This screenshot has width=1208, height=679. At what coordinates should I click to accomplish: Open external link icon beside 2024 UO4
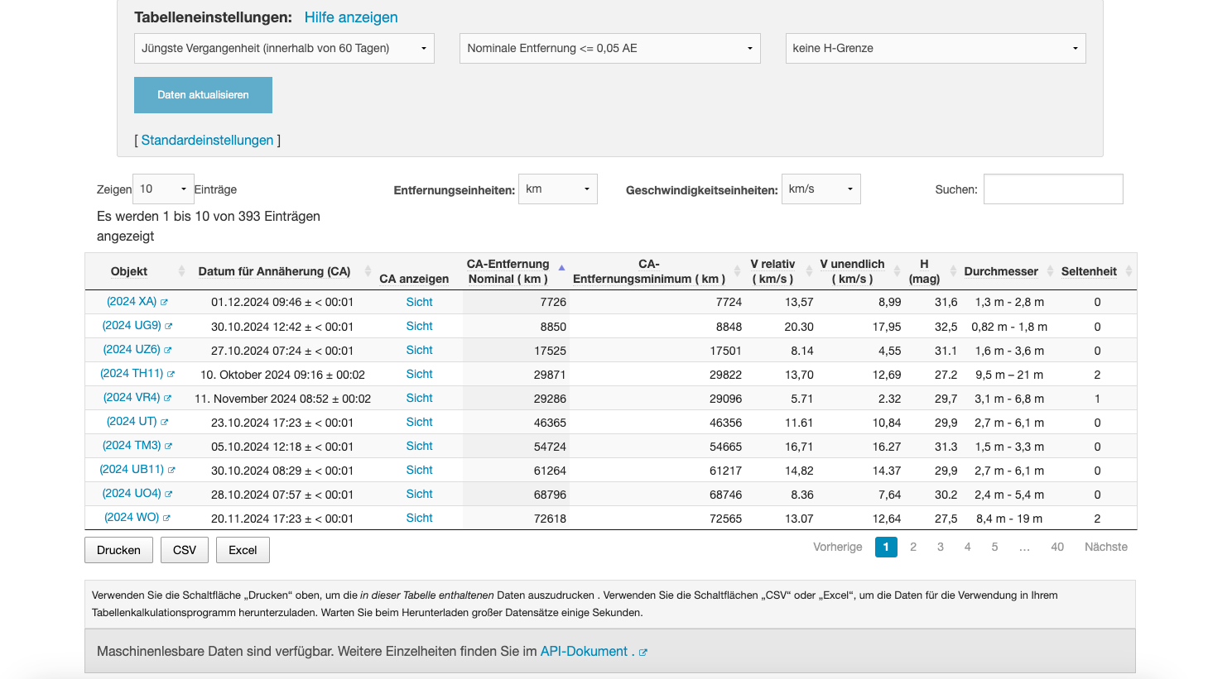(169, 495)
